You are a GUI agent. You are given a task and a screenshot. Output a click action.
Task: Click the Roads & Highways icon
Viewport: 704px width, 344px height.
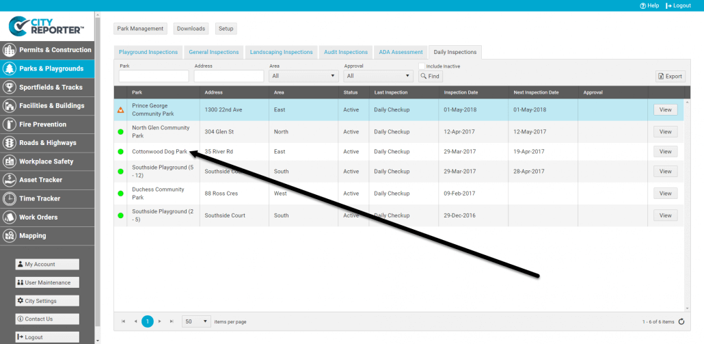coord(10,143)
